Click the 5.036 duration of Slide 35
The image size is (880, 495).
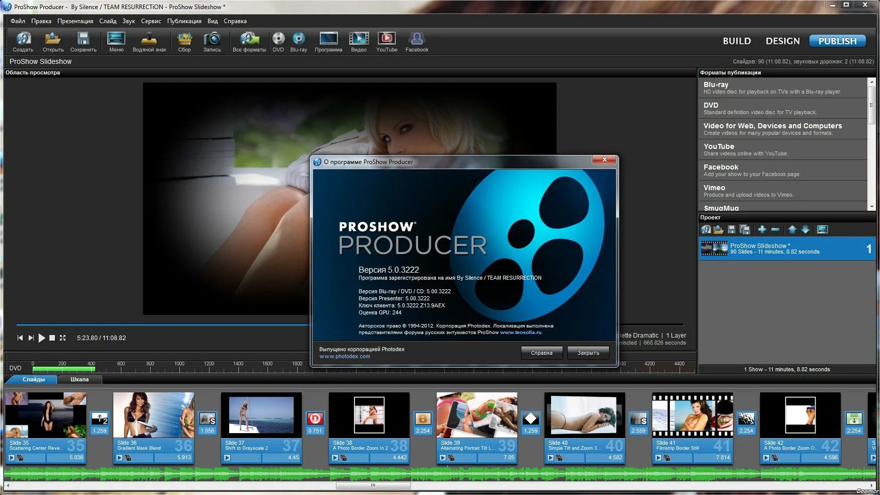tap(76, 457)
